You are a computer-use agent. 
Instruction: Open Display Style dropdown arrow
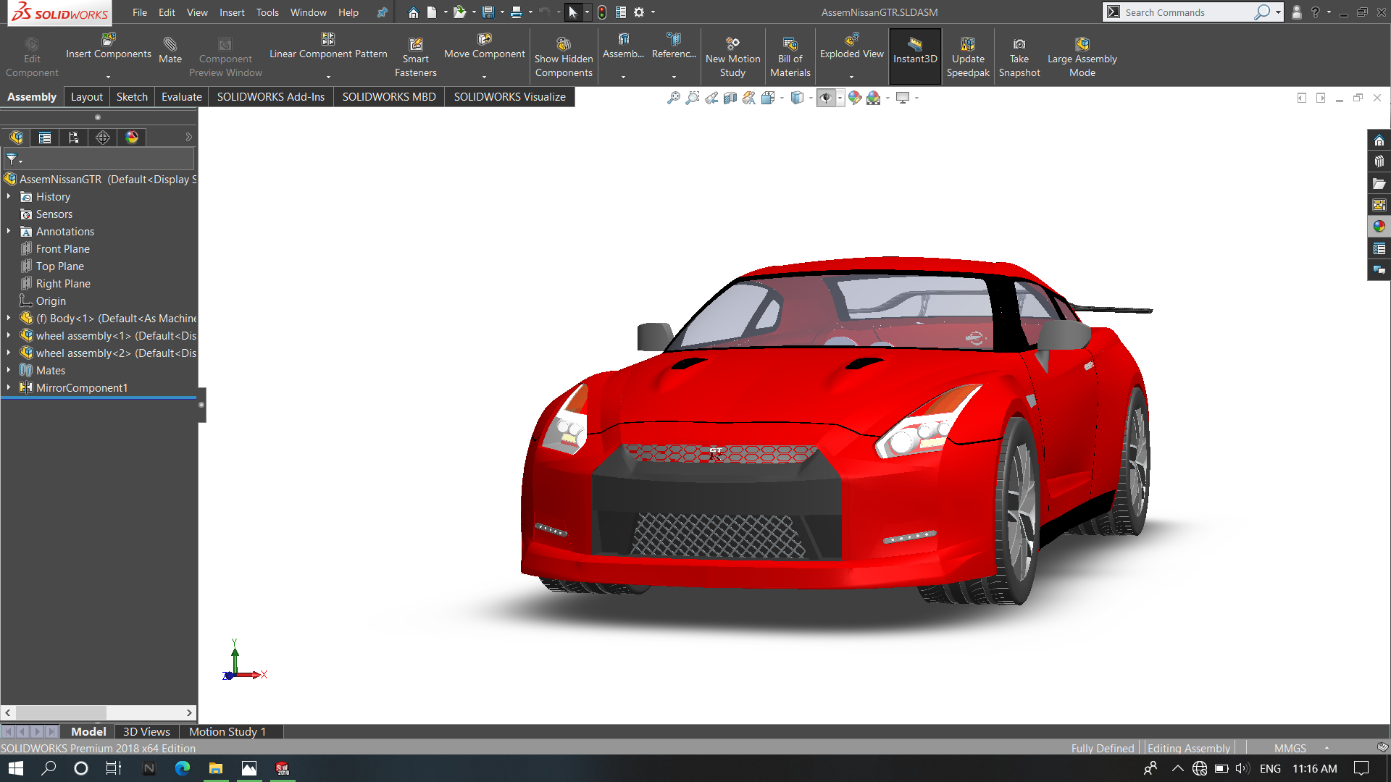pos(811,98)
